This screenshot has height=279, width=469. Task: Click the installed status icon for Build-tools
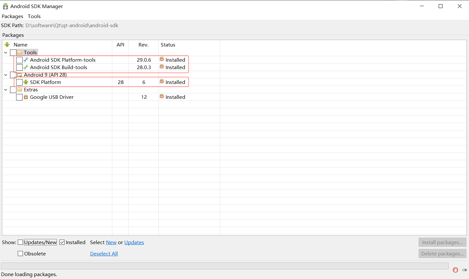(162, 67)
